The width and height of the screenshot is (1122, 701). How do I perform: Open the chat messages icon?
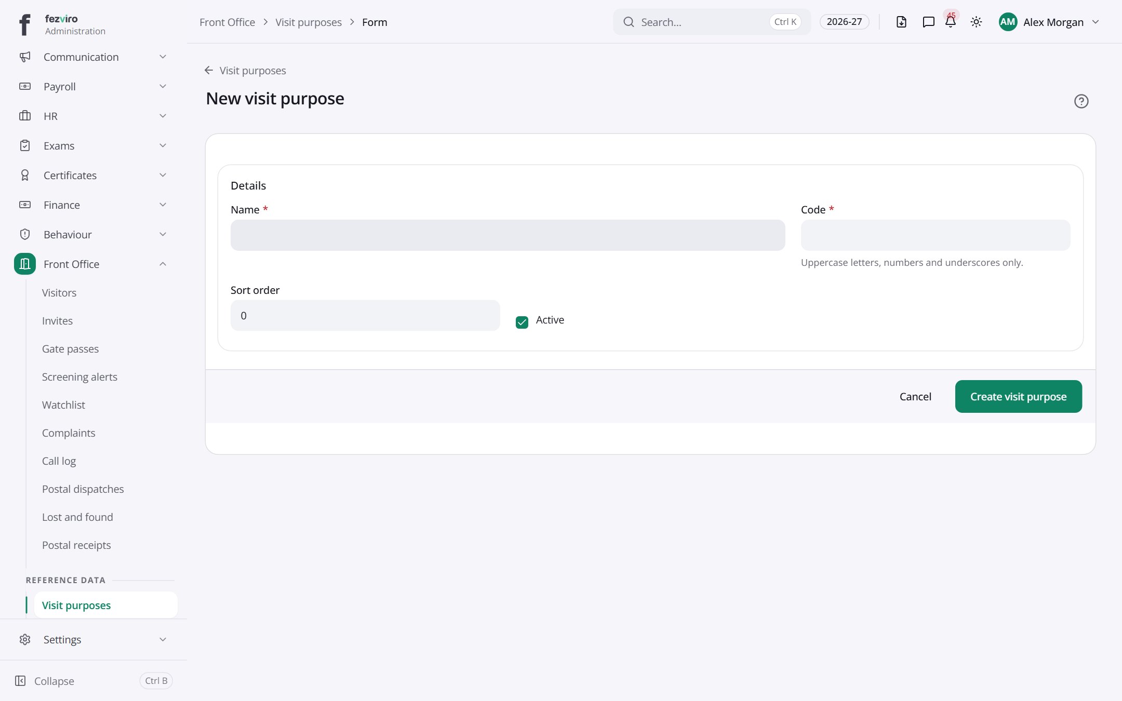928,22
